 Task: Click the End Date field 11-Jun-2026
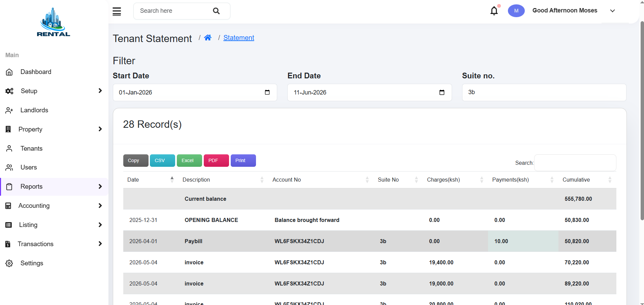(x=369, y=92)
